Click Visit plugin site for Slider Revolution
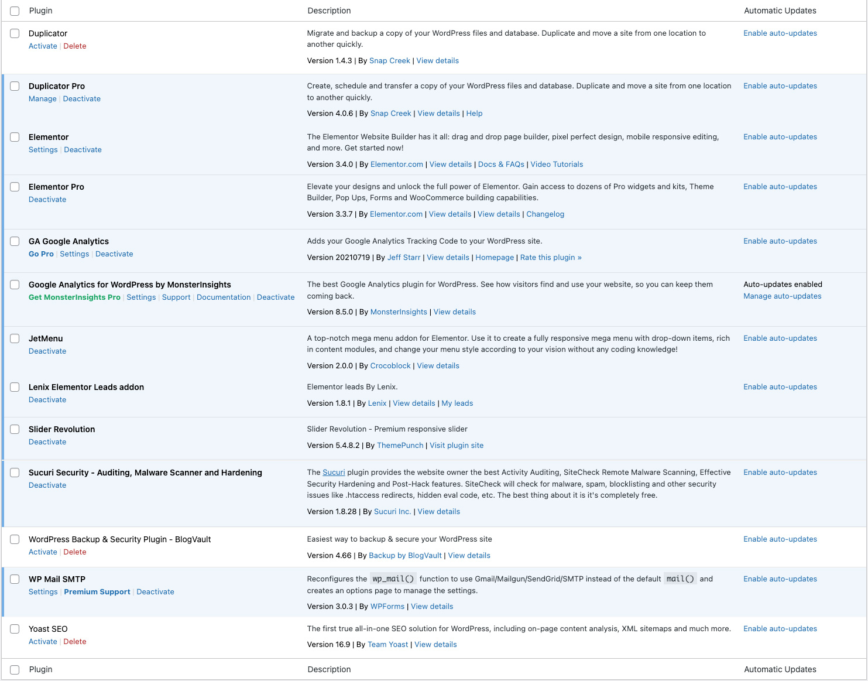This screenshot has width=868, height=681. pos(457,446)
